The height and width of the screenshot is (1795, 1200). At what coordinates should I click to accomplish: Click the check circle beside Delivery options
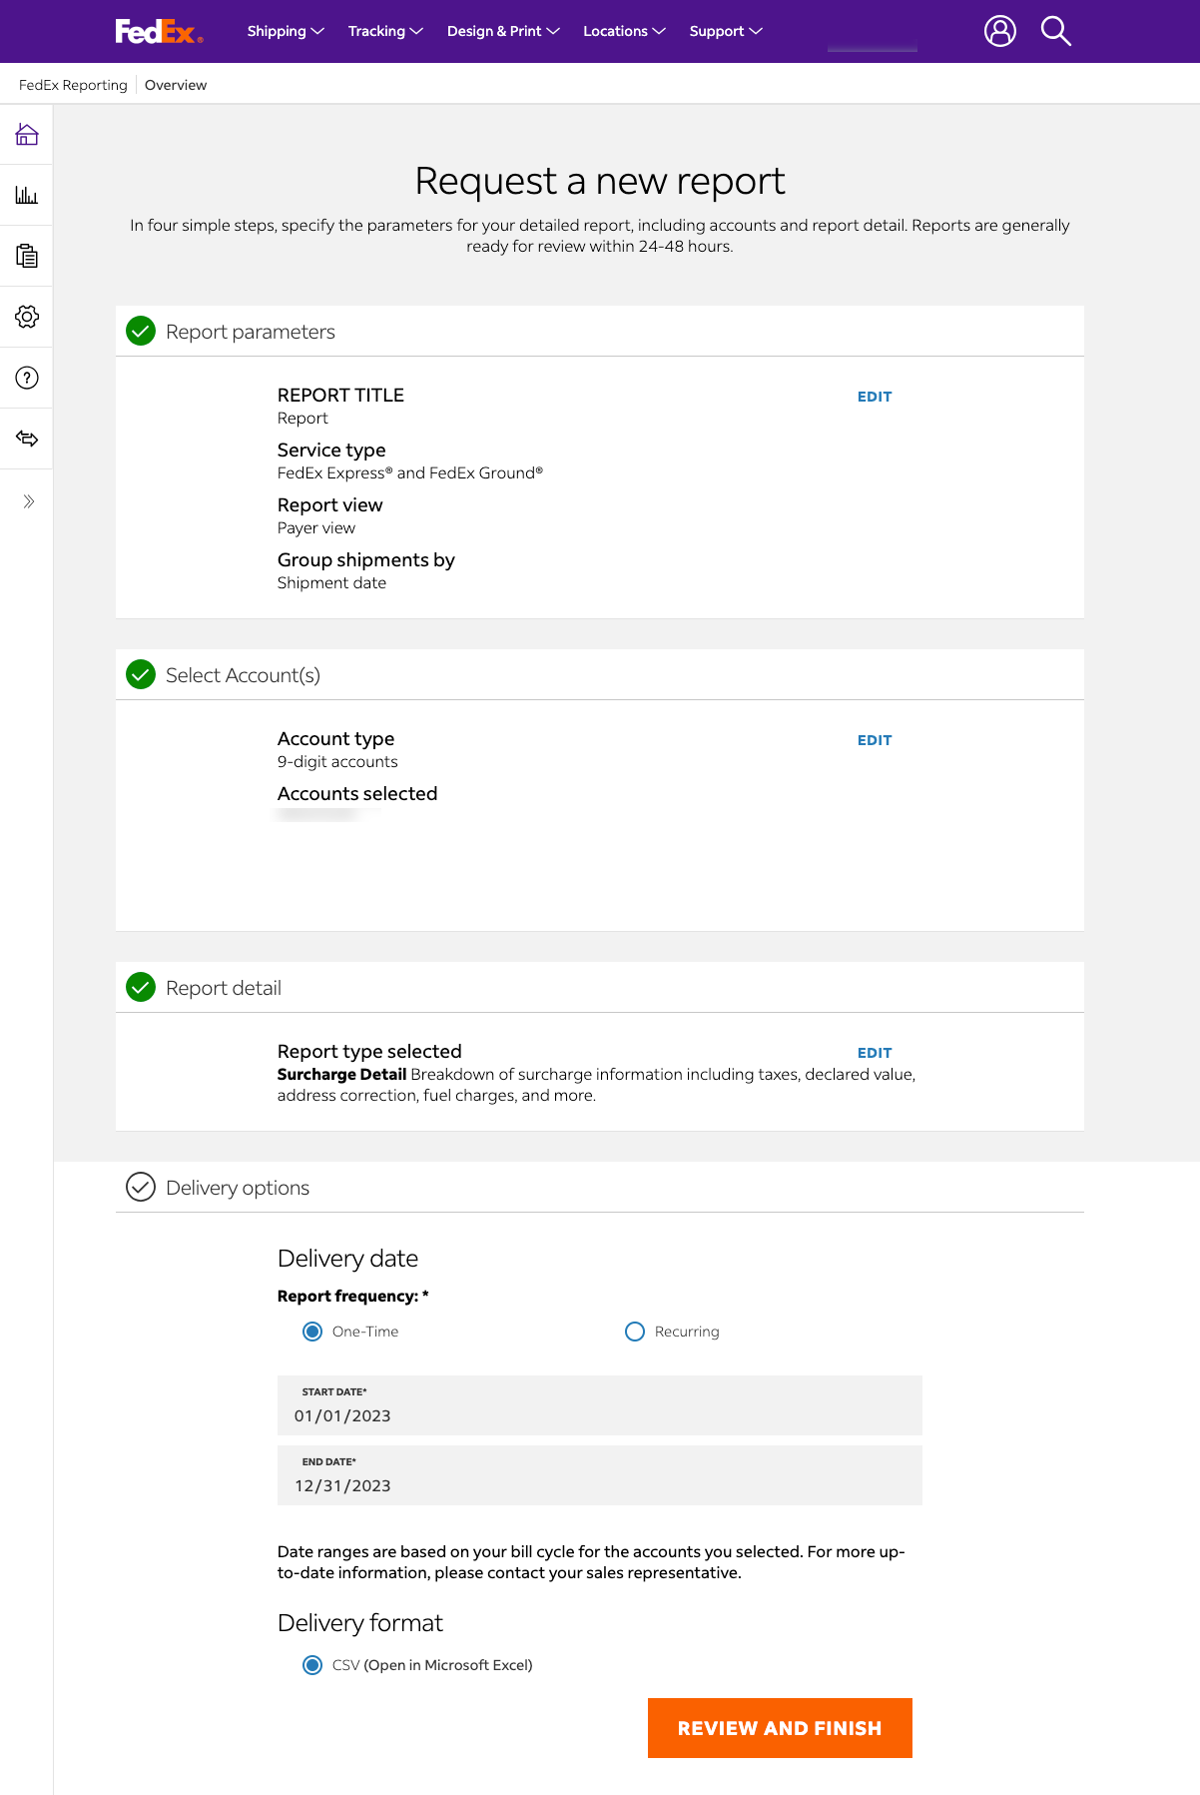click(141, 1187)
